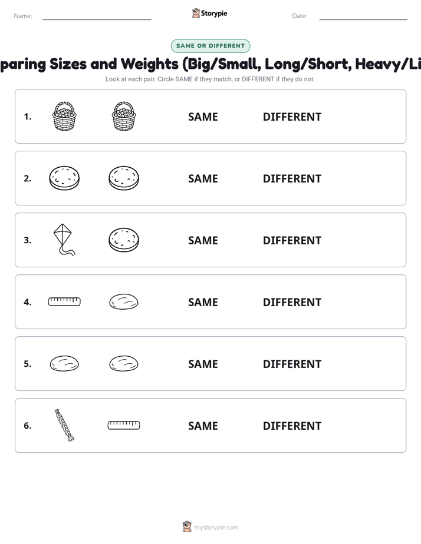Click the left basket icon in row 1

[x=64, y=116]
